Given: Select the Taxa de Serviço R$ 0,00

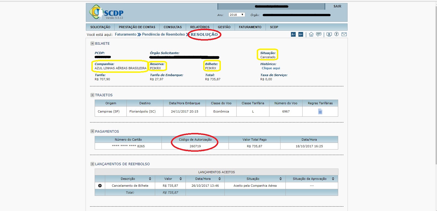Looking at the screenshot, I should tap(266, 79).
